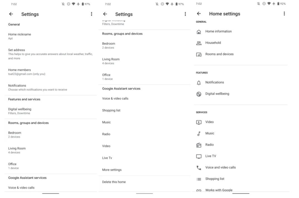Open the Shopping list bullet-list icon

pos(199,179)
